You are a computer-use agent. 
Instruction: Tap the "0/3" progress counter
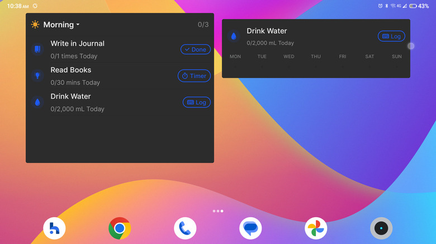(203, 25)
